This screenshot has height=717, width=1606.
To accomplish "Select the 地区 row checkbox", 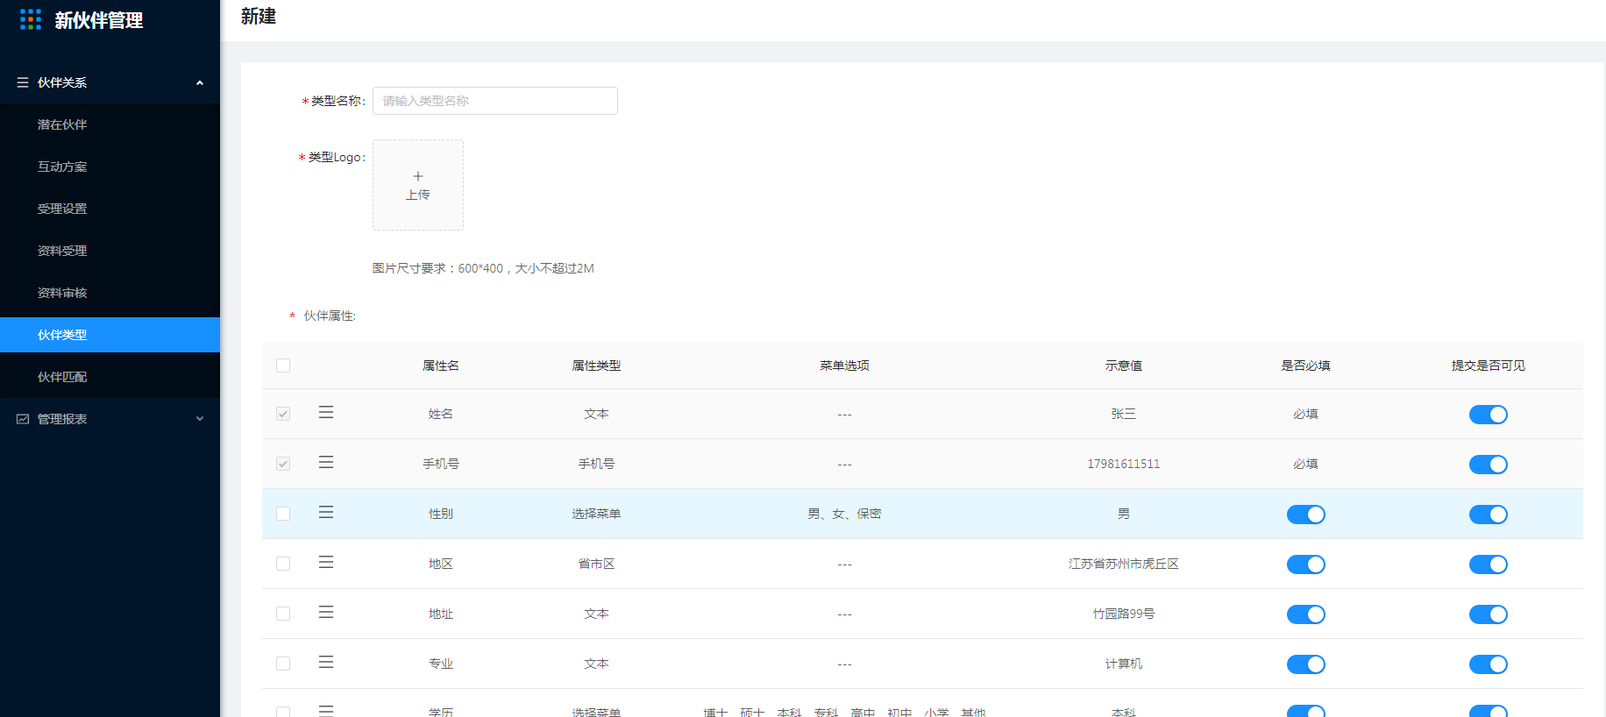I will click(283, 564).
